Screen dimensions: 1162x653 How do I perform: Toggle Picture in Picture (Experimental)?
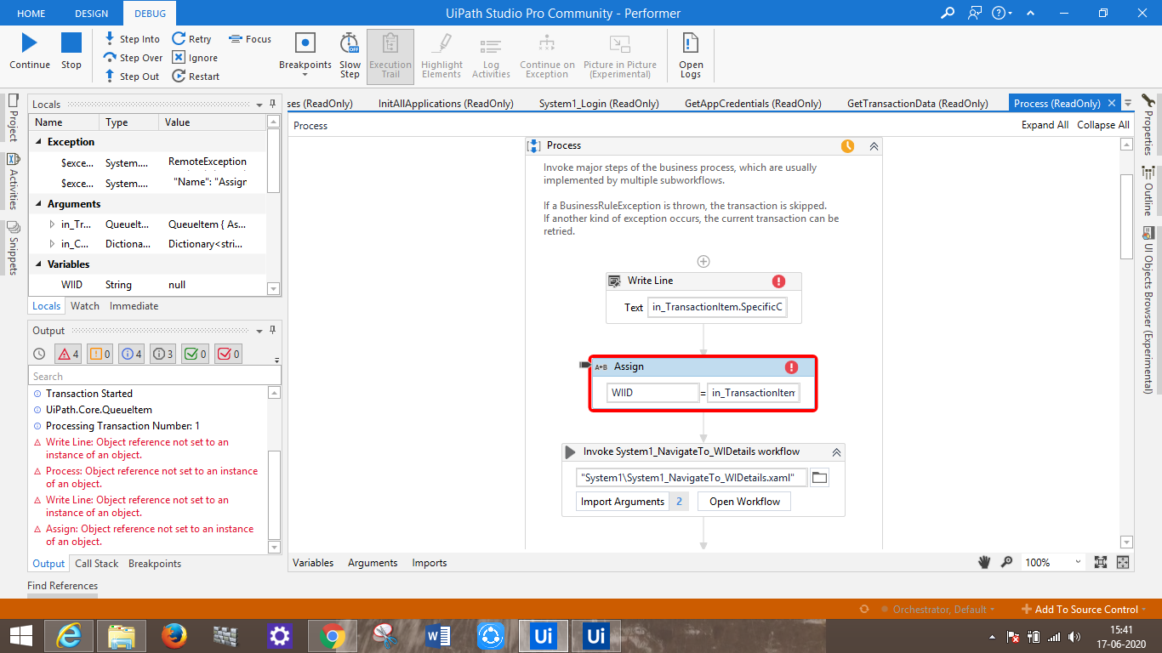coord(620,55)
